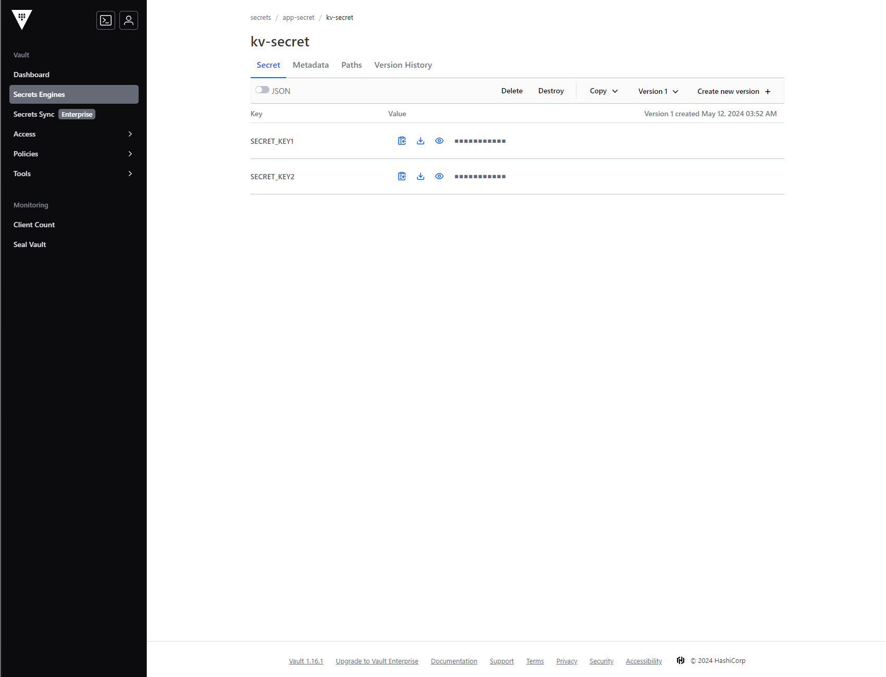Viewport: 886px width, 677px height.
Task: Expand the Access menu
Action: coord(74,134)
